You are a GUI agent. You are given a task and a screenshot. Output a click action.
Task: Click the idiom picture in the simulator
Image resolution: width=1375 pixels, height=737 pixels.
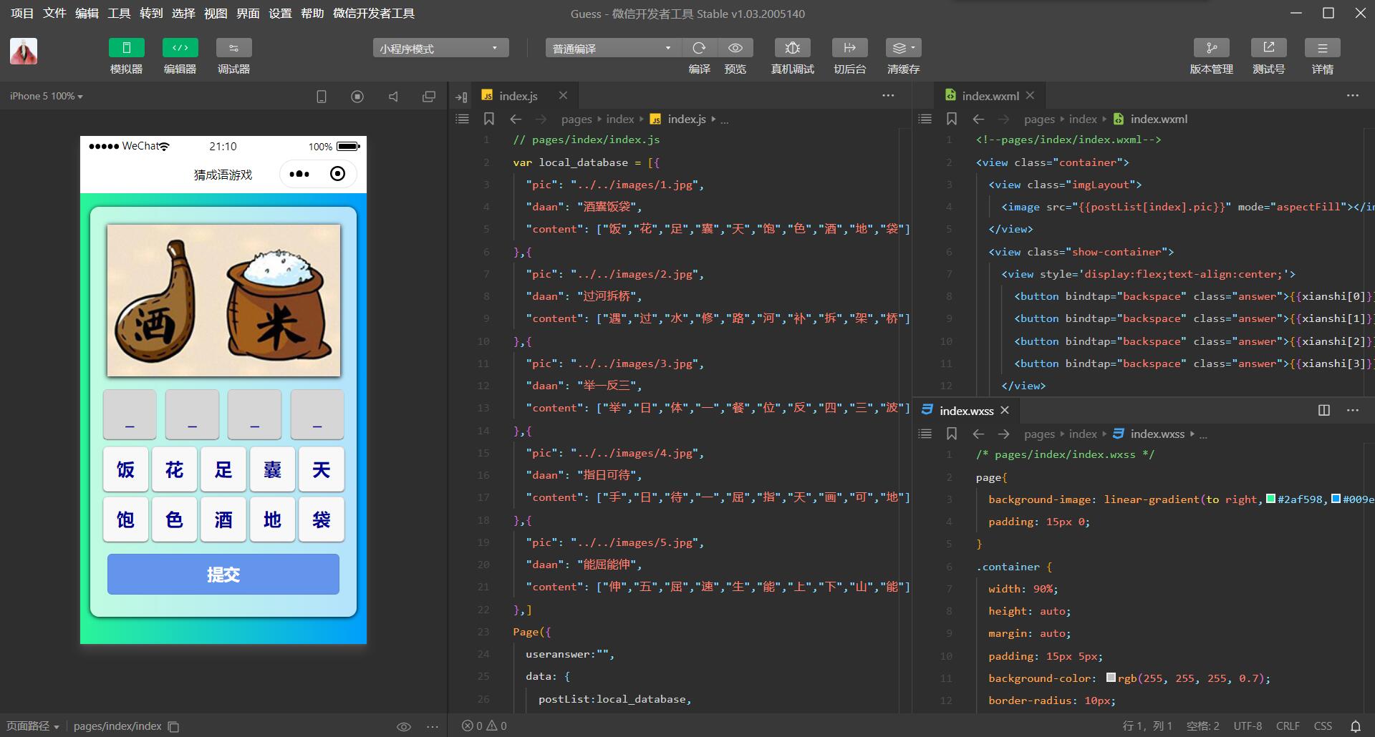coord(223,301)
